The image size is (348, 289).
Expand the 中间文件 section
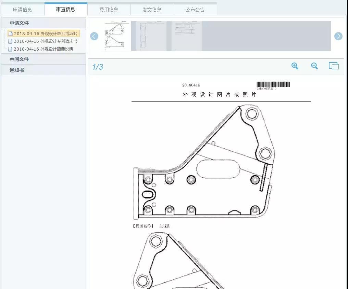click(43, 59)
